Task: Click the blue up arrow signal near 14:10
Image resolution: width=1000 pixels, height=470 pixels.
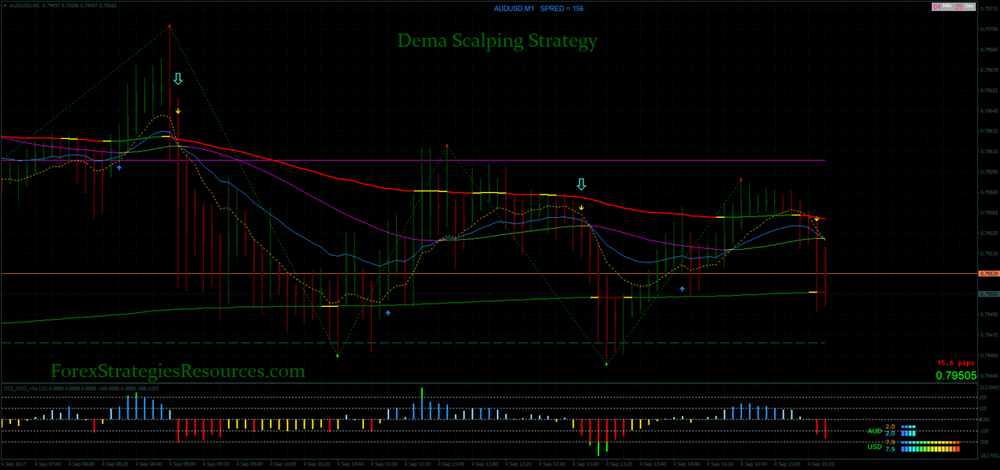Action: coord(681,289)
